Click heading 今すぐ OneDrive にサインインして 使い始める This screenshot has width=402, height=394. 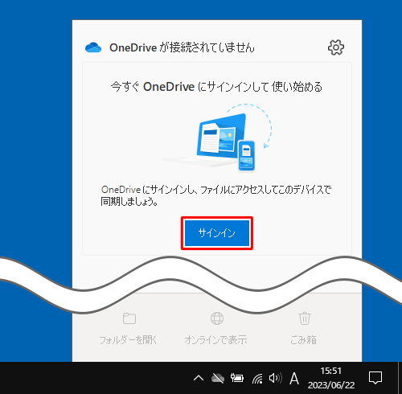[x=216, y=87]
